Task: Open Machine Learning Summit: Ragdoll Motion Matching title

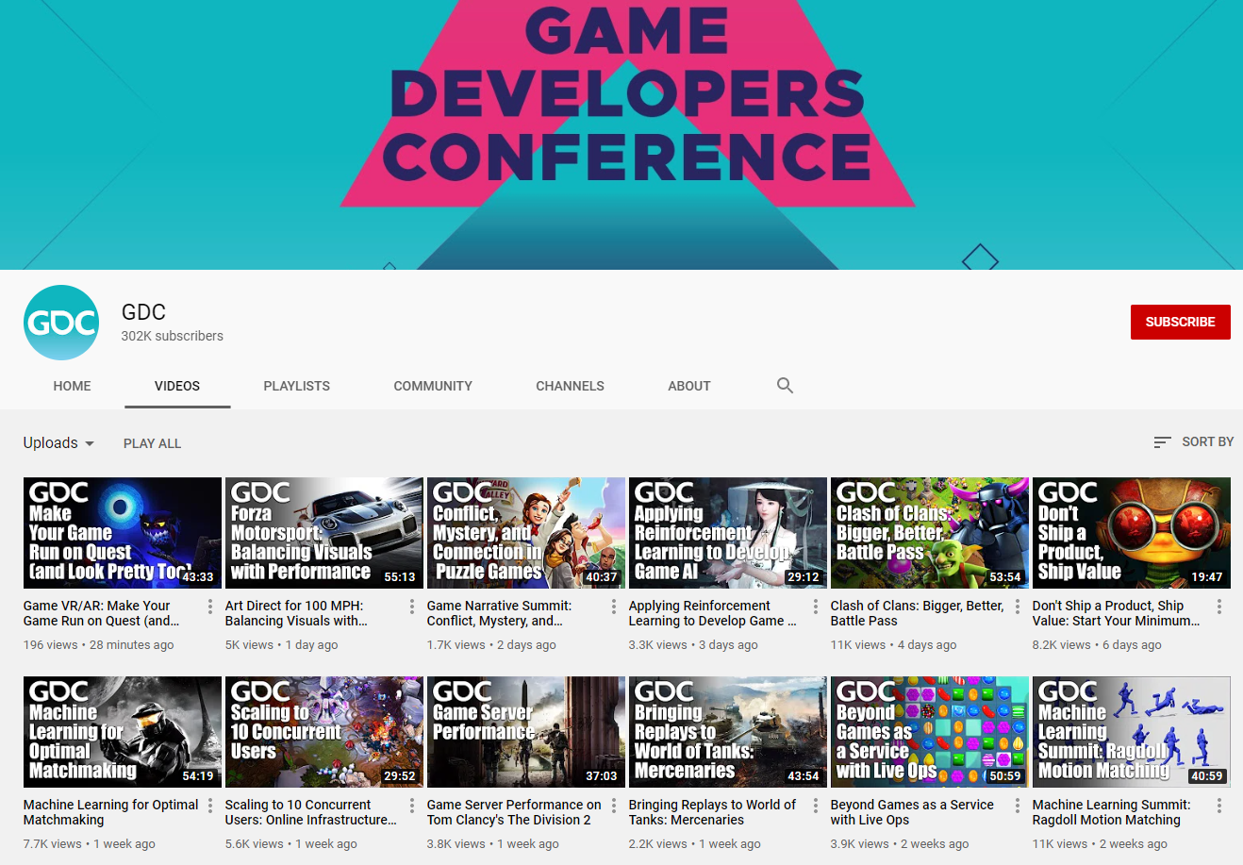Action: click(1112, 812)
